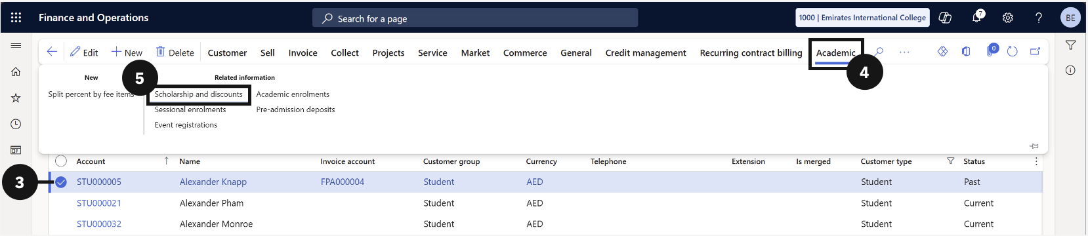Open the app launcher waffle menu
The image size is (1088, 236).
16,18
